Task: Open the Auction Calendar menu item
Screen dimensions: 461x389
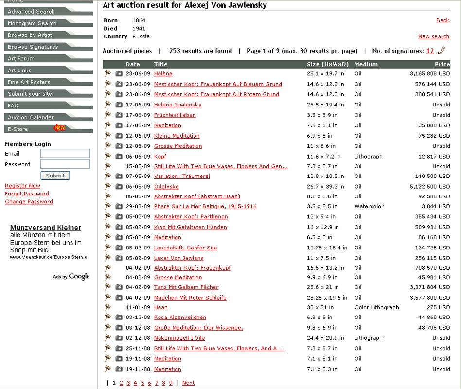Action: point(31,118)
